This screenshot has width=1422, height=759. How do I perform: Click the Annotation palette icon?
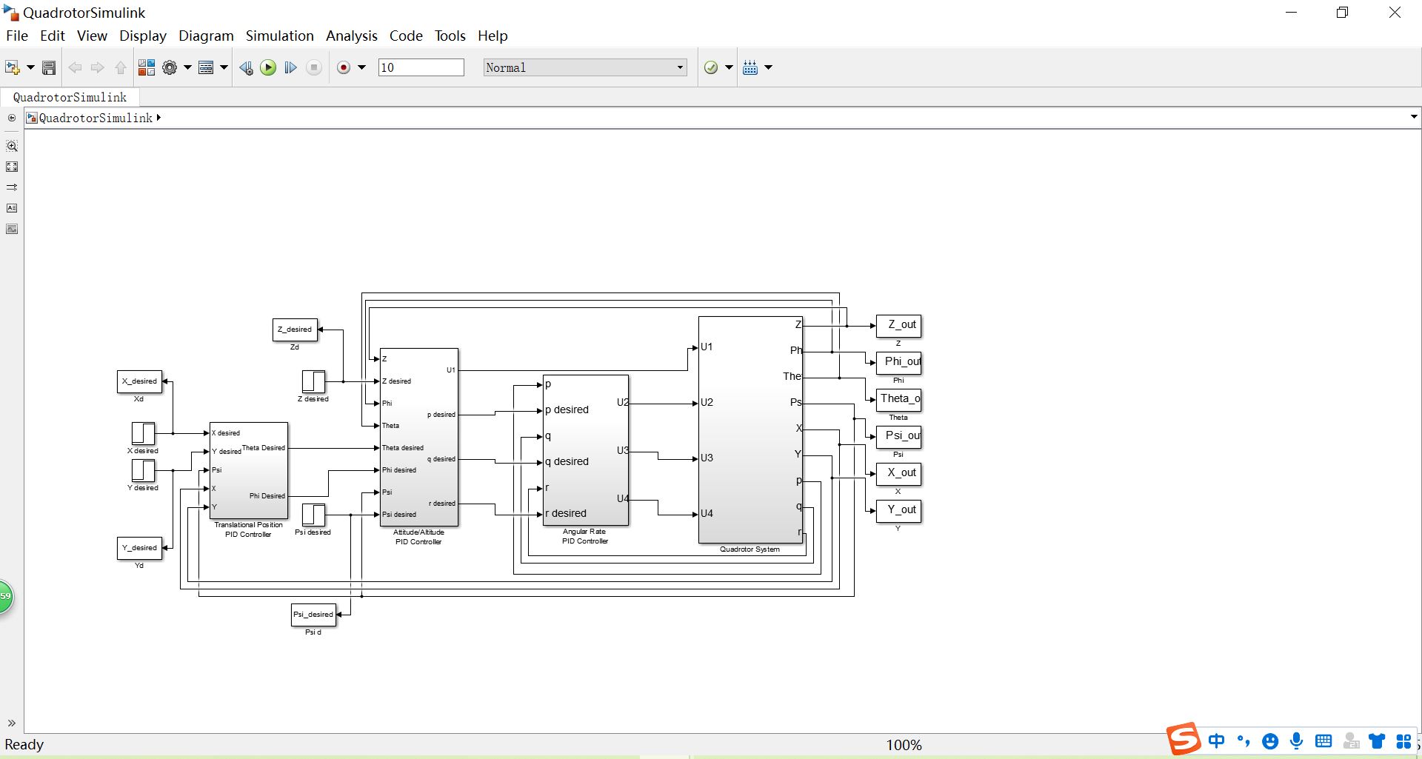[x=12, y=208]
